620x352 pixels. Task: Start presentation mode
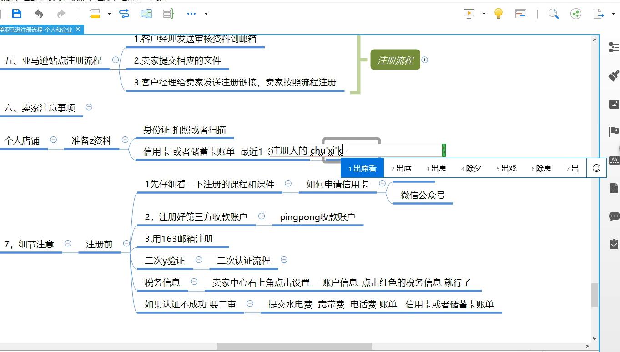pos(469,14)
